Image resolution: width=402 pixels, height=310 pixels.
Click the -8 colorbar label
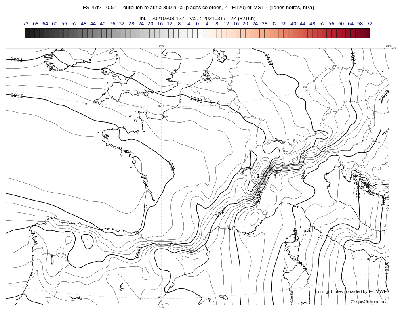[x=179, y=24]
